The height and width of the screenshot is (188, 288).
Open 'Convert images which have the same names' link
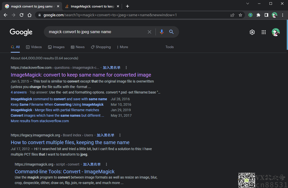[x=58, y=116]
